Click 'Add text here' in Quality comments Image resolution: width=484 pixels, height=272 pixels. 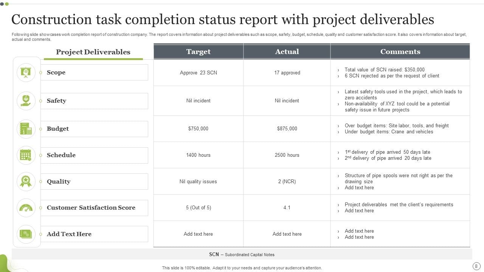pos(359,187)
